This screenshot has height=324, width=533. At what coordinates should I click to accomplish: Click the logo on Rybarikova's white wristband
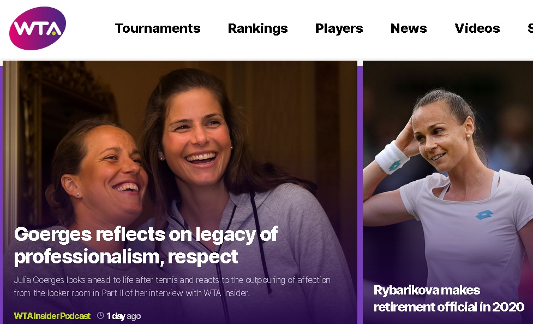394,164
